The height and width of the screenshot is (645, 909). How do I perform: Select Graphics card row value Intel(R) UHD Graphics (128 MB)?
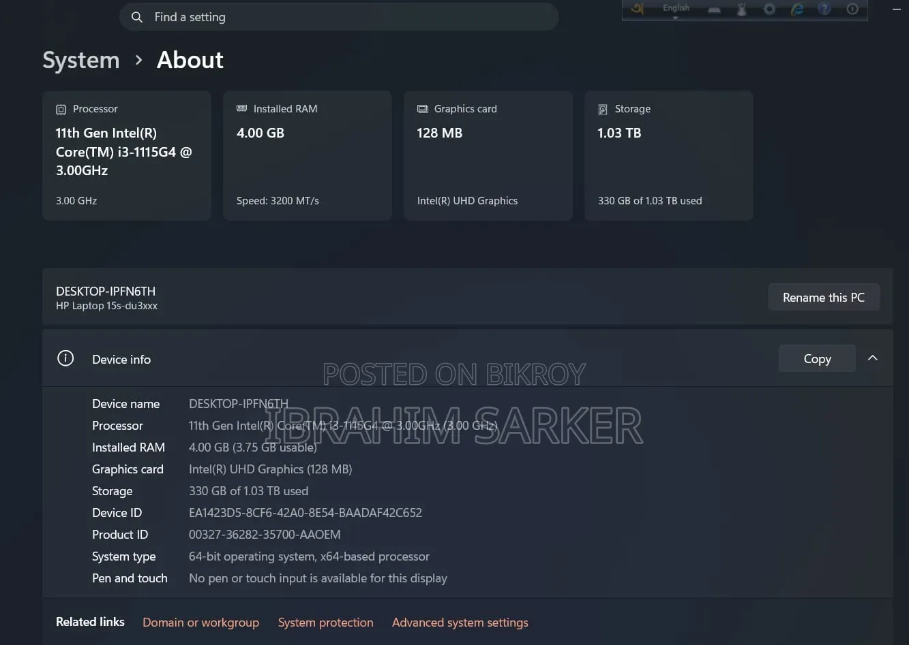point(270,469)
